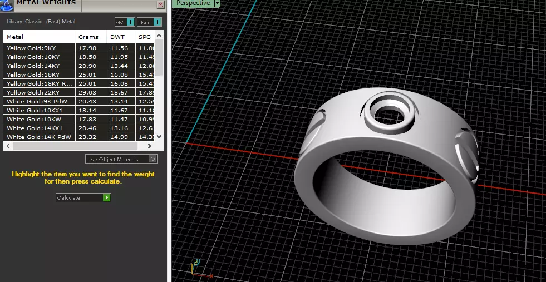Select the Perspective viewport tab
Viewport: 546px width, 282px height.
point(193,3)
